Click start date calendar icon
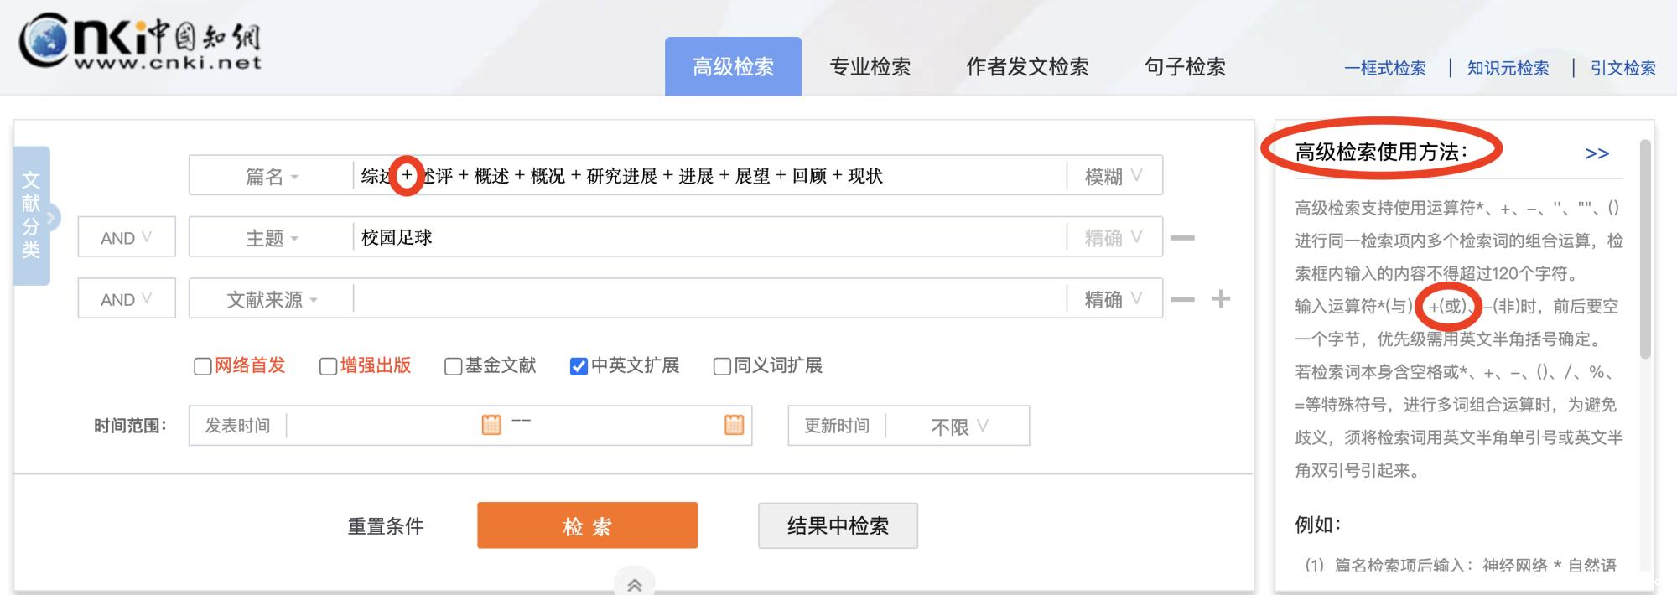This screenshot has height=595, width=1677. click(491, 425)
